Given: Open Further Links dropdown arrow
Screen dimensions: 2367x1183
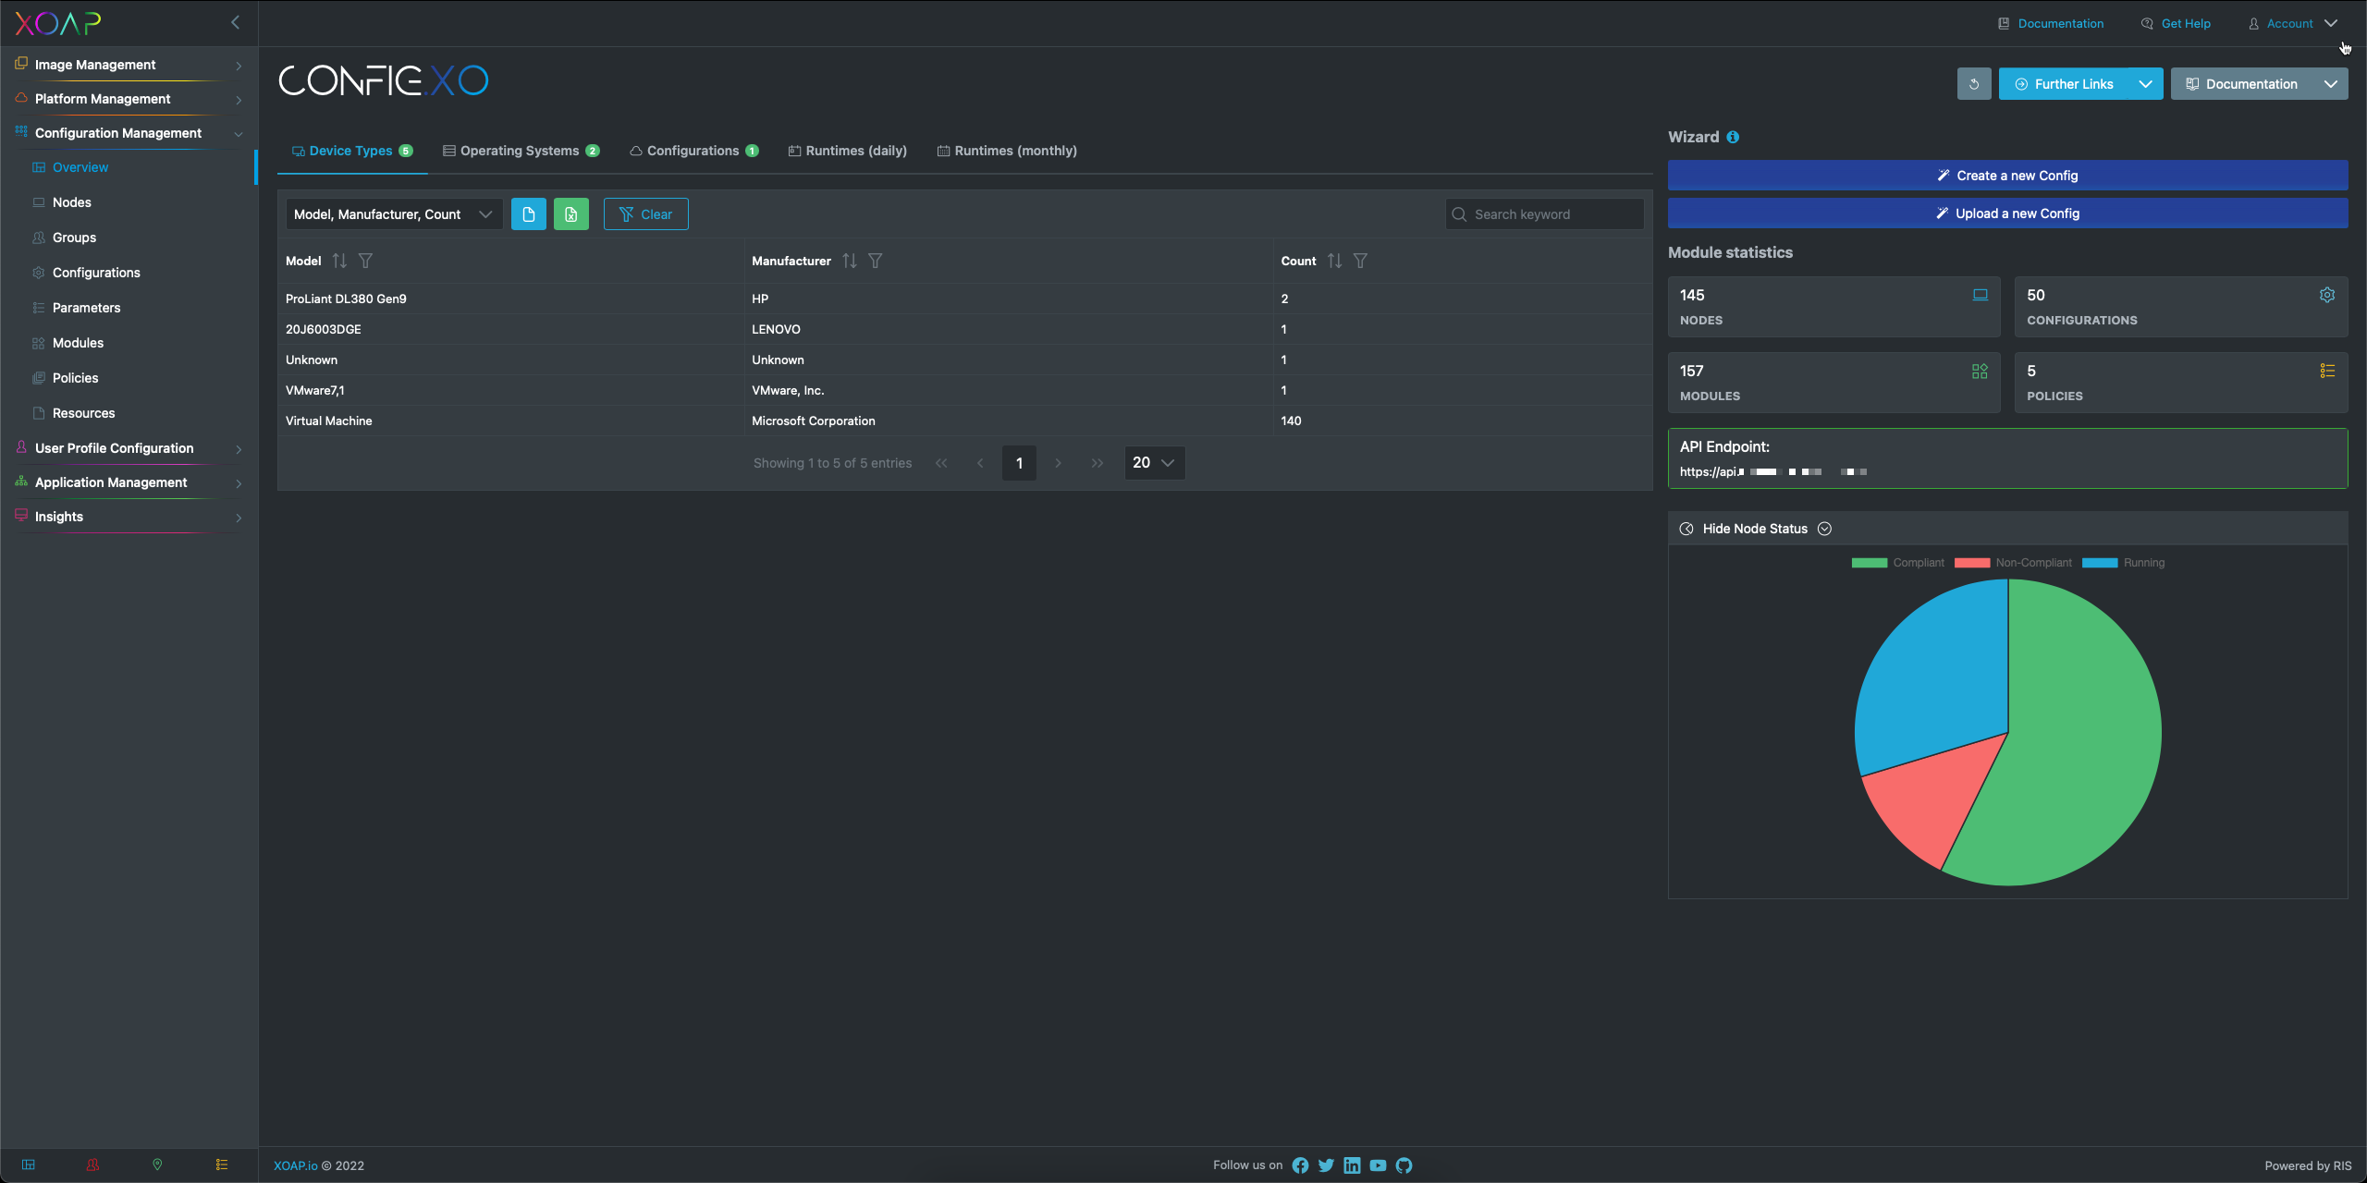Looking at the screenshot, I should tap(2145, 84).
